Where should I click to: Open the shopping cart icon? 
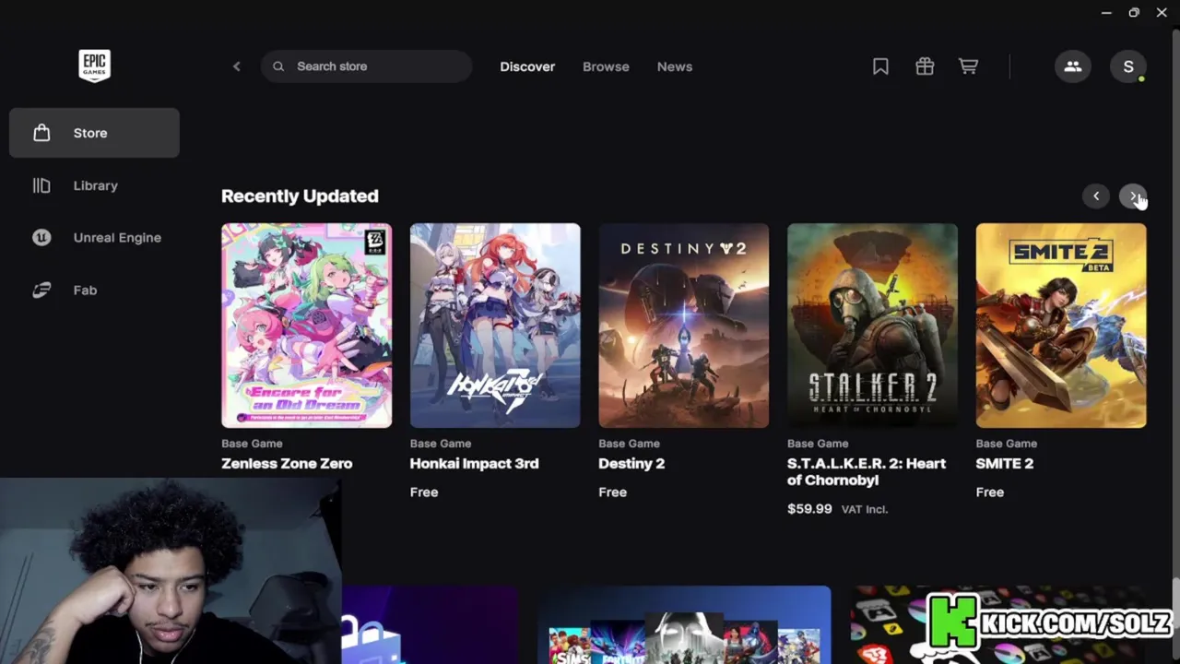pyautogui.click(x=968, y=66)
